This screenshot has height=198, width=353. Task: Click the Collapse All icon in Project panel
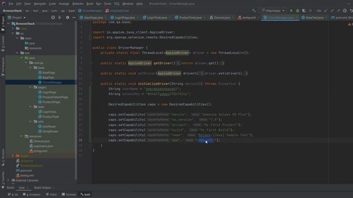60,18
